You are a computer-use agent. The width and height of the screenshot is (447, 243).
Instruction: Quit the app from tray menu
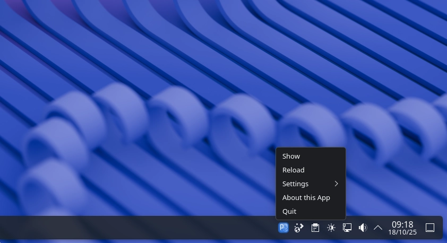coord(289,211)
